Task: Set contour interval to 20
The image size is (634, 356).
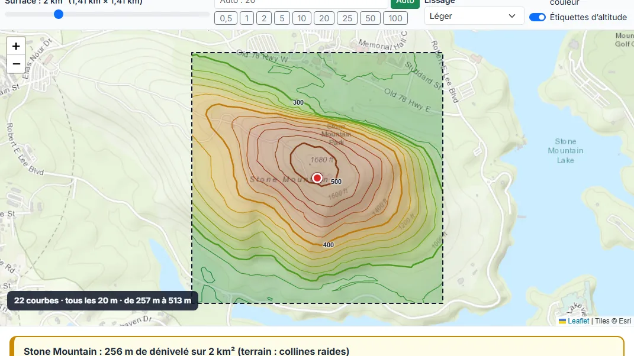Action: pos(324,18)
